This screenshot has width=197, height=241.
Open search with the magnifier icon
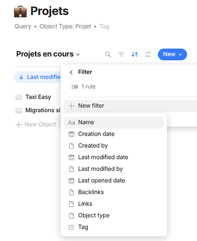pyautogui.click(x=108, y=55)
